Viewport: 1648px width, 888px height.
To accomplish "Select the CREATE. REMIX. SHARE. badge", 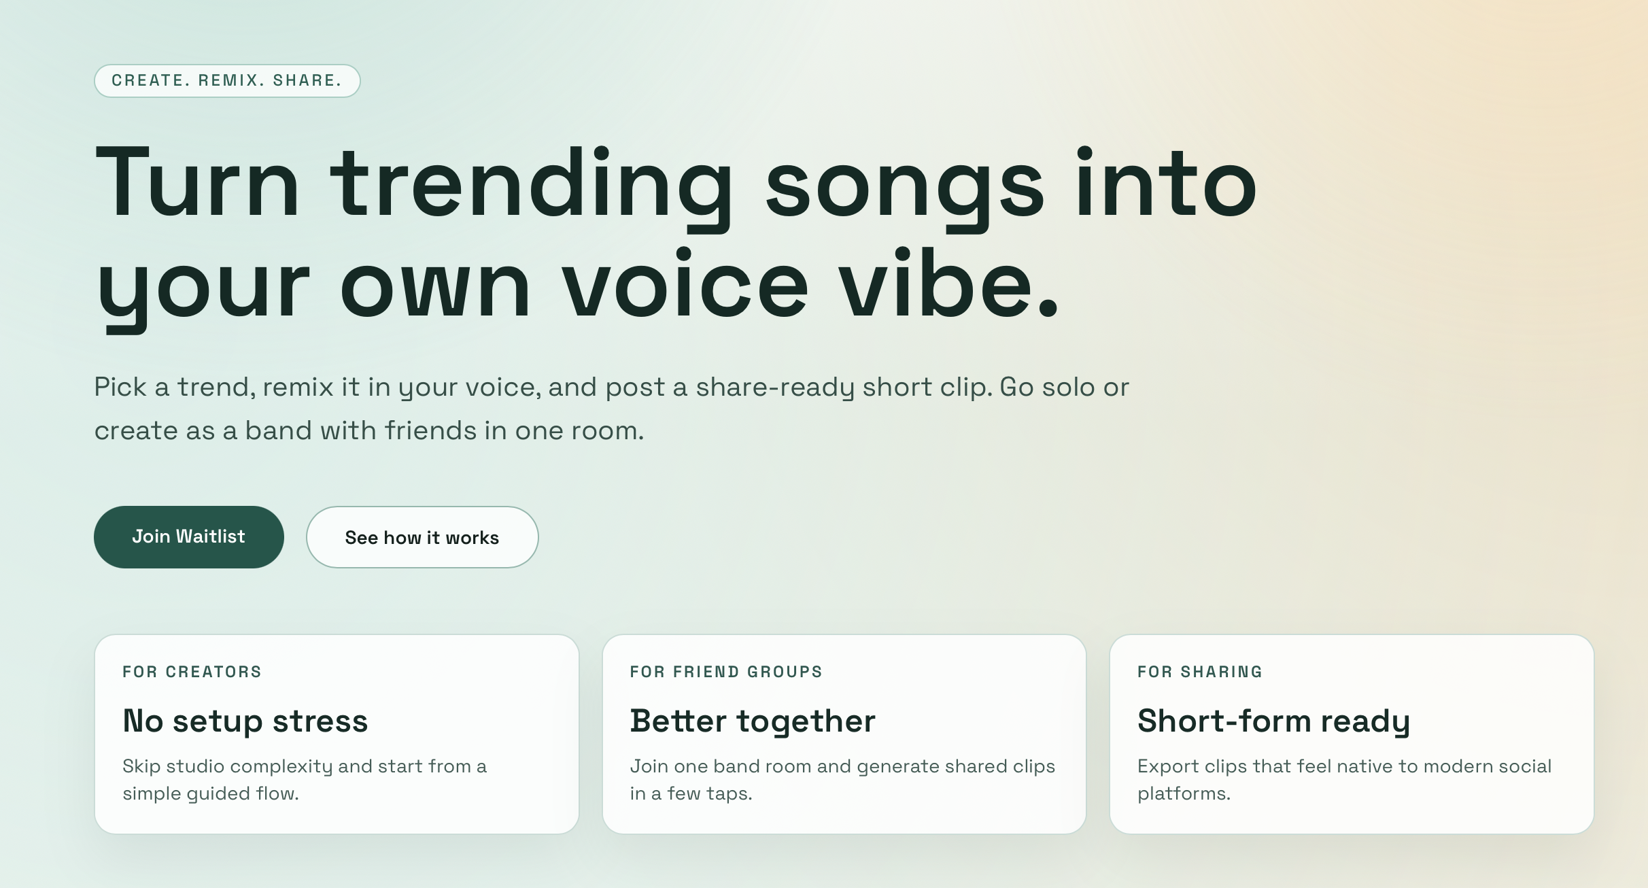I will (227, 80).
